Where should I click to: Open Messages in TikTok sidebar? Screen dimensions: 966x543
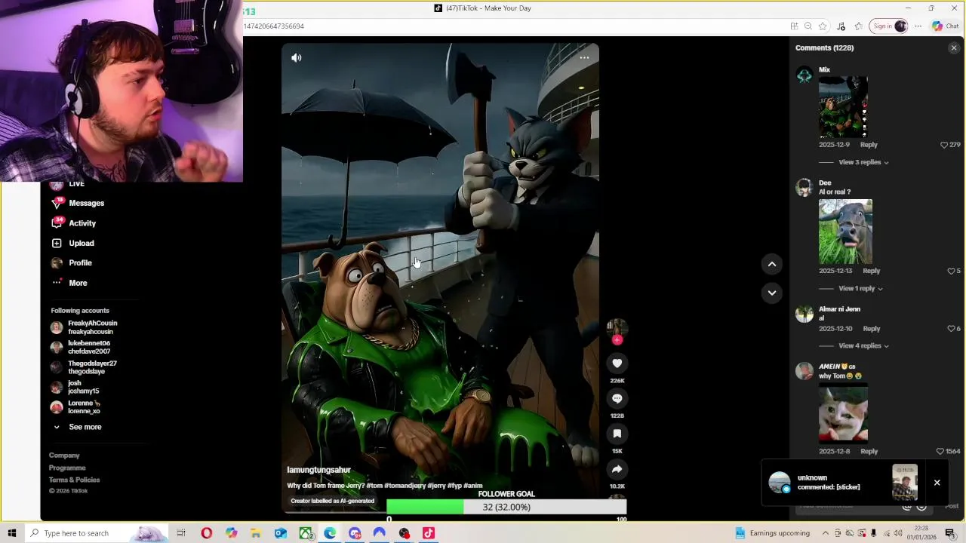[78, 203]
